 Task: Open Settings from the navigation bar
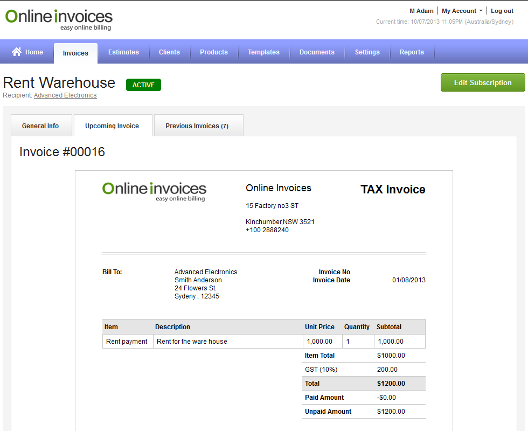(x=367, y=52)
